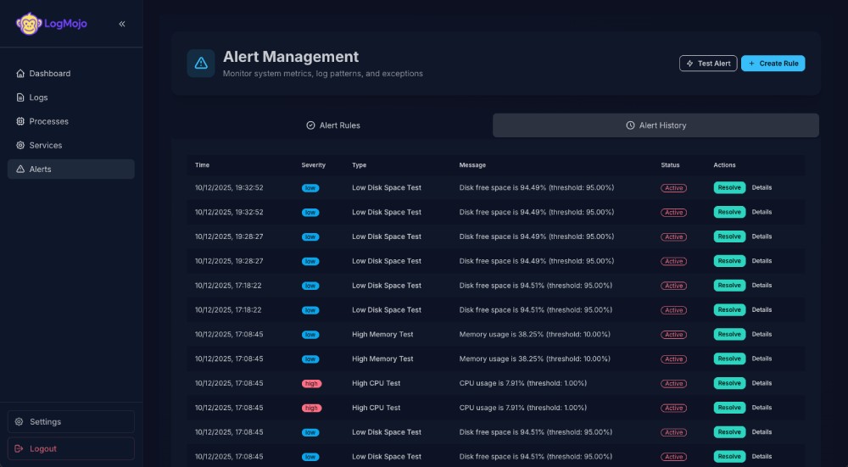Click the low severity badge of first Memory alert
The height and width of the screenshot is (467, 848).
(310, 335)
